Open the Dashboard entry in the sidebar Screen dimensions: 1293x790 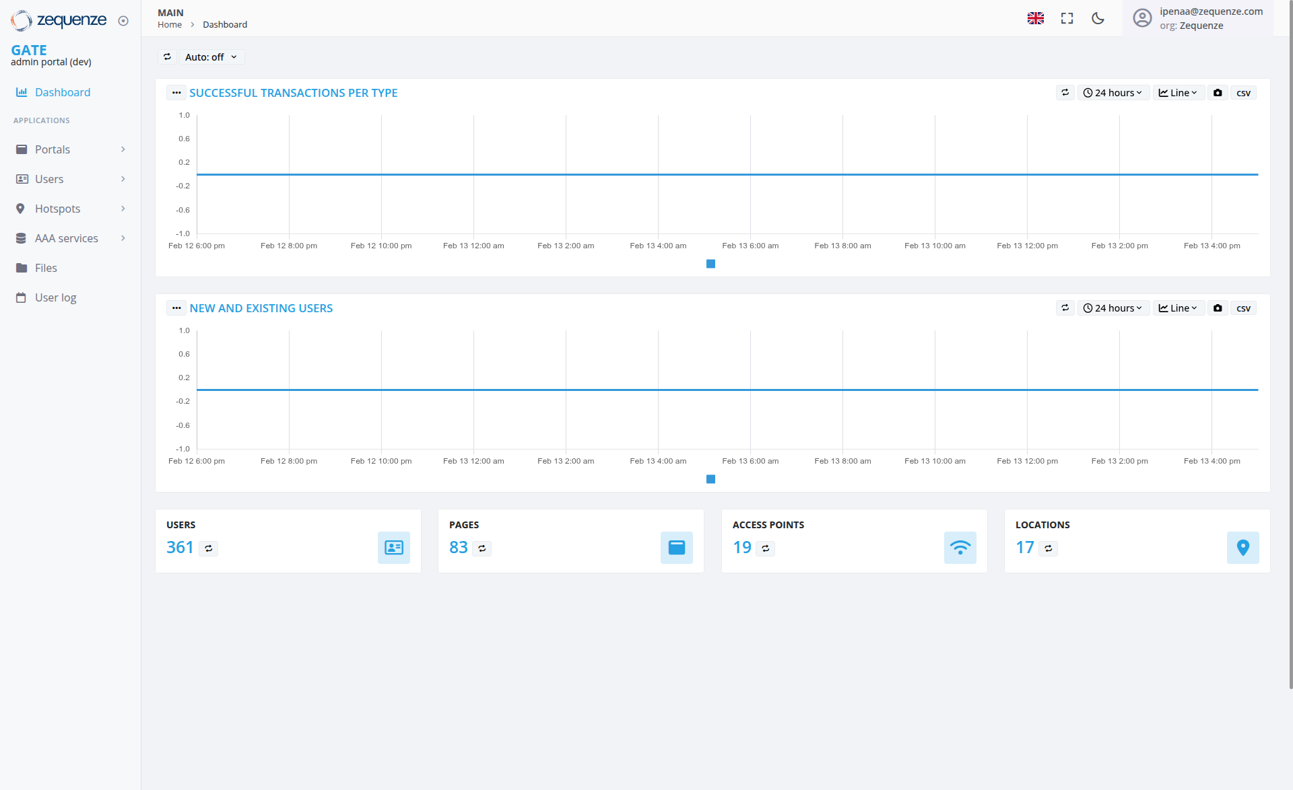coord(63,92)
